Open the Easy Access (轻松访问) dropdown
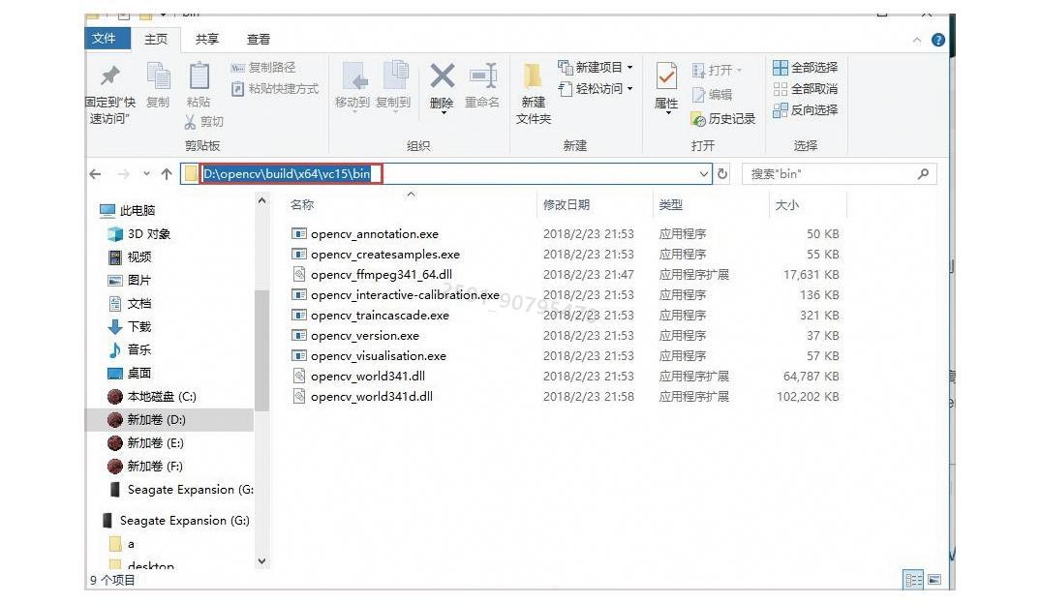This screenshot has width=1041, height=605. (x=596, y=88)
